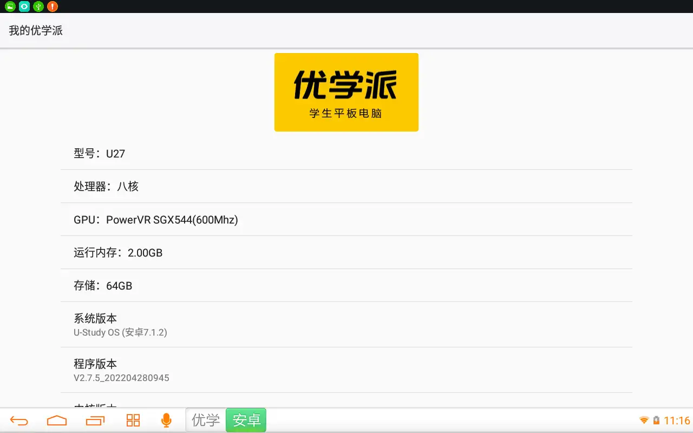The height and width of the screenshot is (433, 693).
Task: Activate the orange microphone voice icon
Action: [166, 421]
